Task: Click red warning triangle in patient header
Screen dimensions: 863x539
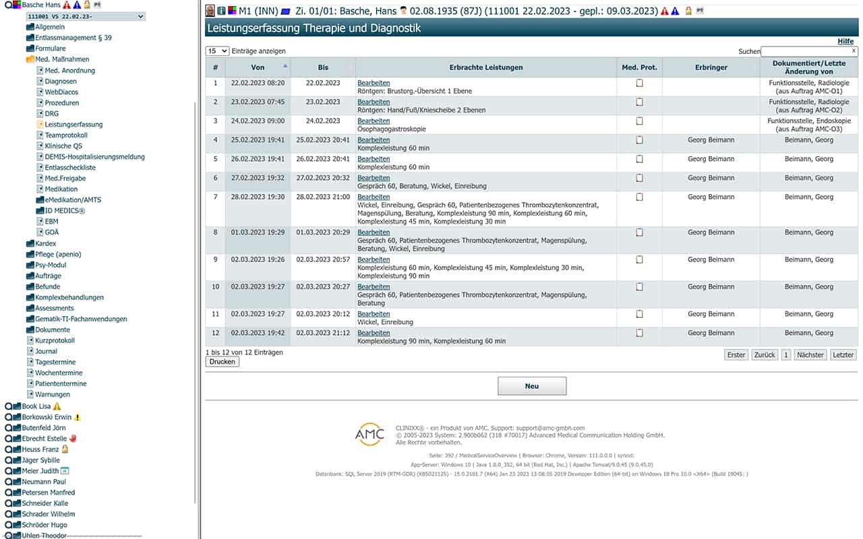Action: click(664, 11)
